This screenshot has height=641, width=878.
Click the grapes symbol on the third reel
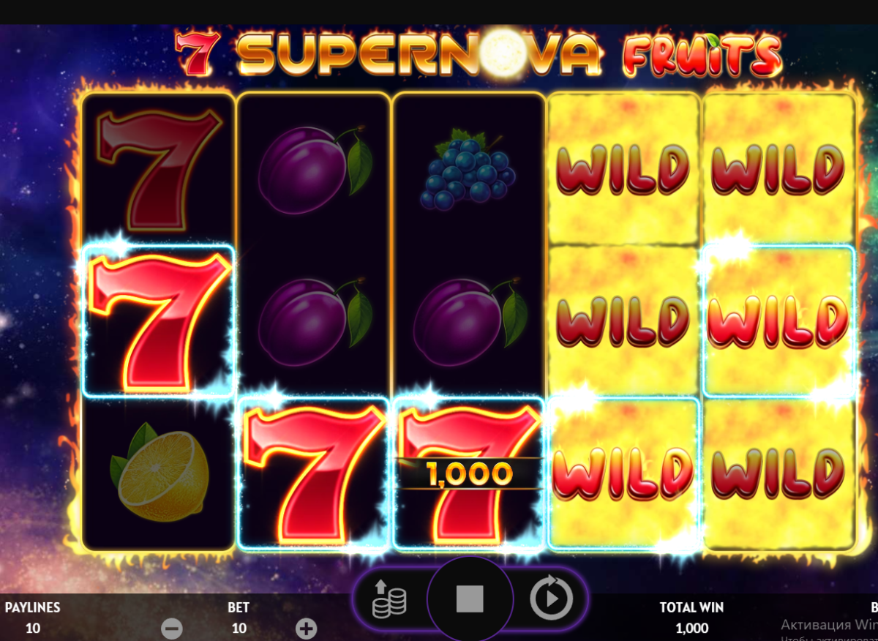point(468,169)
